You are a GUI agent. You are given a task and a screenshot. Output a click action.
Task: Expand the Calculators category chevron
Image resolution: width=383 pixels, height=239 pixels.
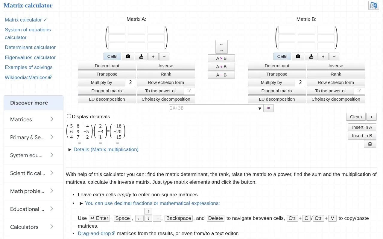coord(52,227)
